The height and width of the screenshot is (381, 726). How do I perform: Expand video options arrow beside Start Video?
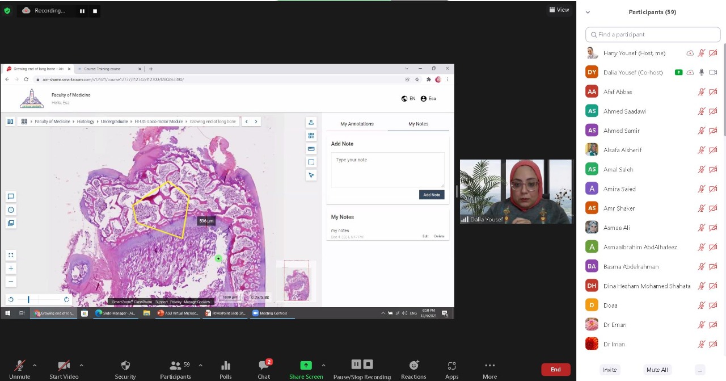click(81, 365)
